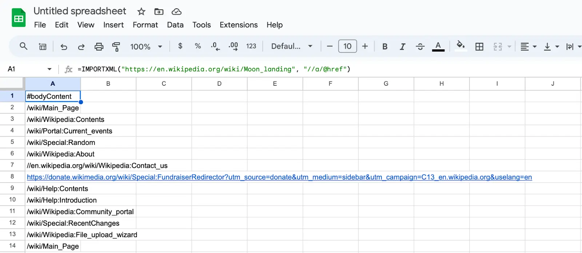The width and height of the screenshot is (582, 253).
Task: Select cell /wiki/Wikipedia:Contents
Action: (53, 119)
